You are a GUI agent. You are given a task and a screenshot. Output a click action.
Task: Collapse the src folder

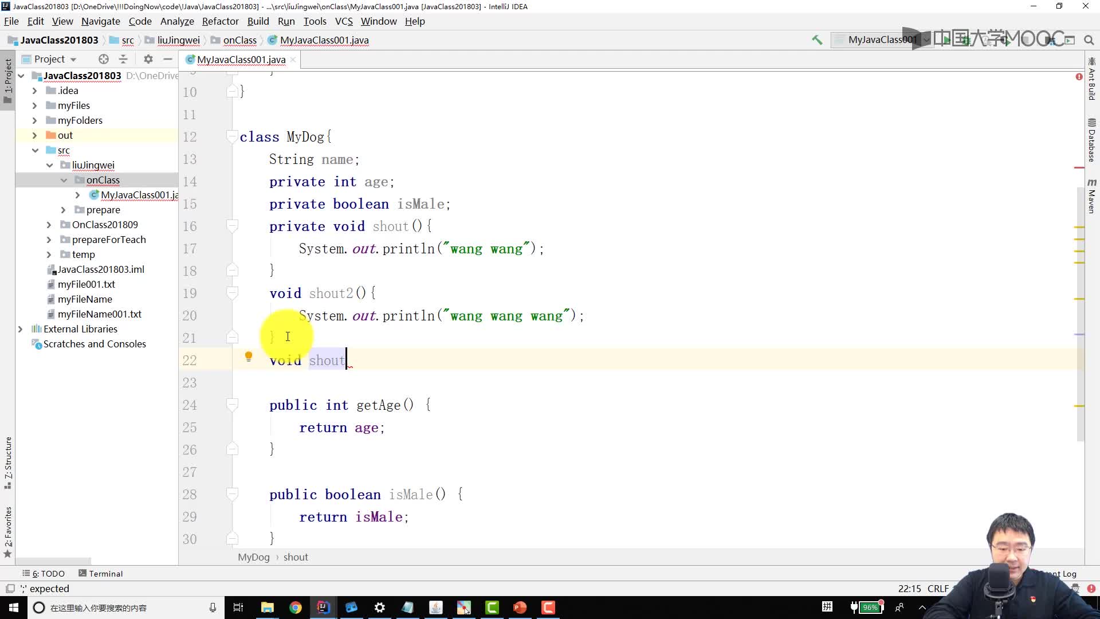pyautogui.click(x=35, y=150)
